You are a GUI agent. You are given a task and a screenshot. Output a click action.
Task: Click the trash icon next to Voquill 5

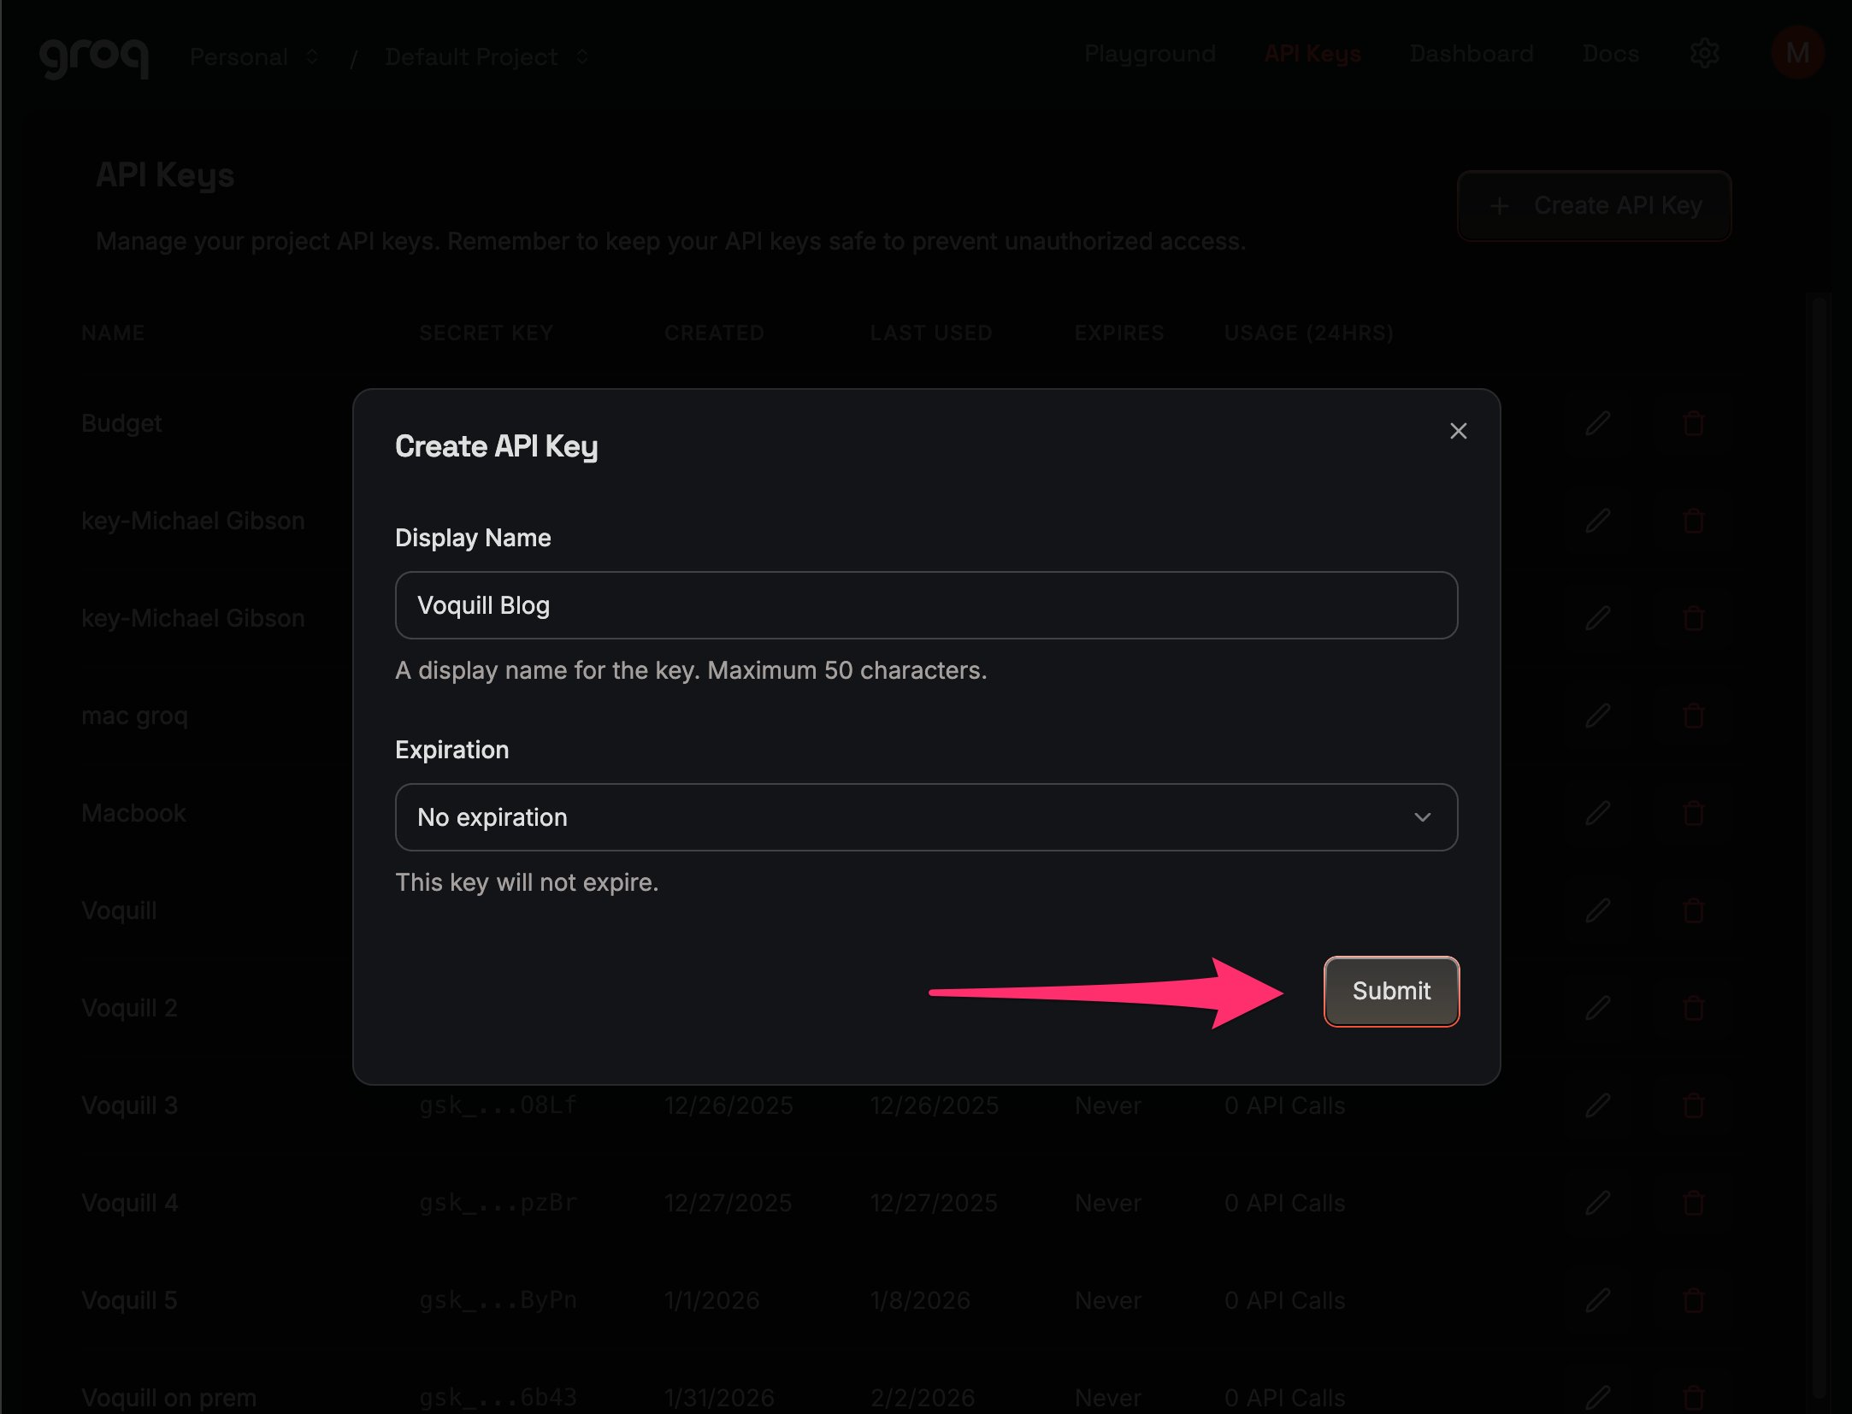coord(1693,1300)
